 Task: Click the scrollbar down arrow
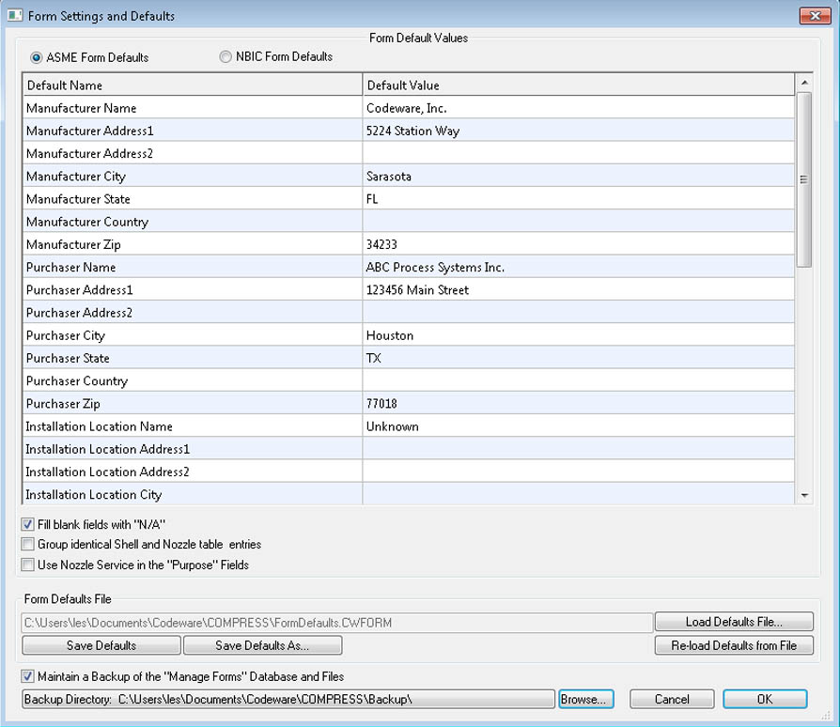tap(803, 495)
